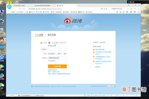Click the 100% zoom control in status bar
This screenshot has width=149, height=99.
coord(136,95)
